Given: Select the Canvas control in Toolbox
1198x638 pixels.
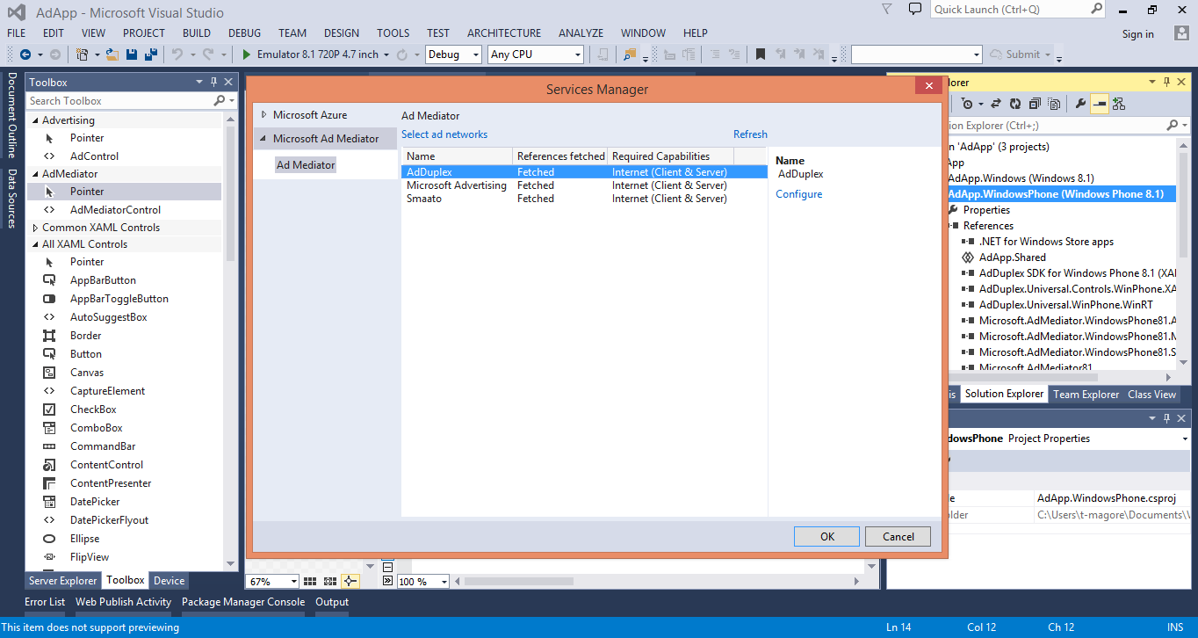Looking at the screenshot, I should coord(85,373).
